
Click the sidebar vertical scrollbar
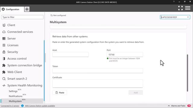click(44, 71)
